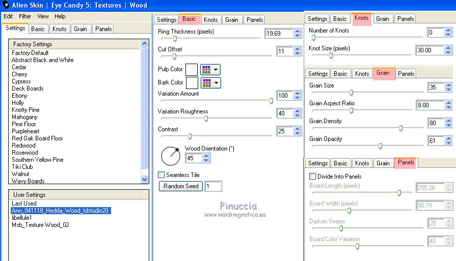This screenshot has width=456, height=261.
Task: Click scroll up arrow of Factory Settings list
Action: pos(144,44)
